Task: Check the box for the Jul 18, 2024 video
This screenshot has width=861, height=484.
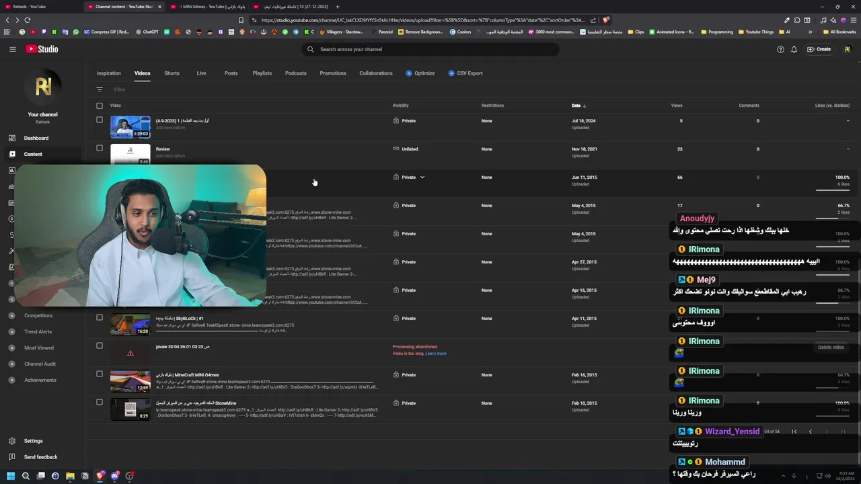Action: 100,120
